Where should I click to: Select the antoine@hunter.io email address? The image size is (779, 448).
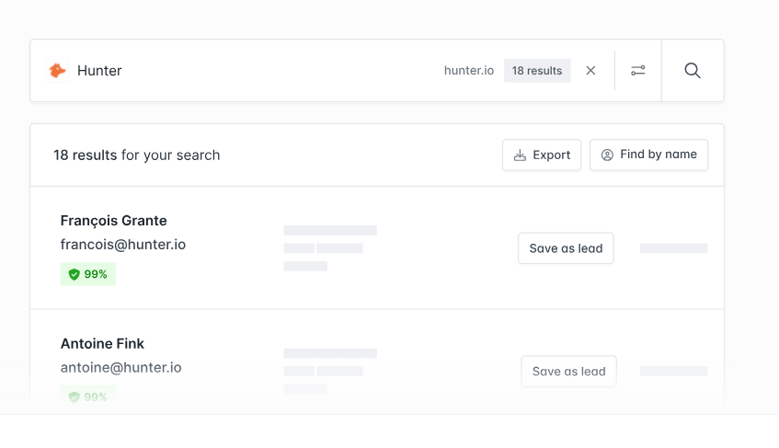121,368
